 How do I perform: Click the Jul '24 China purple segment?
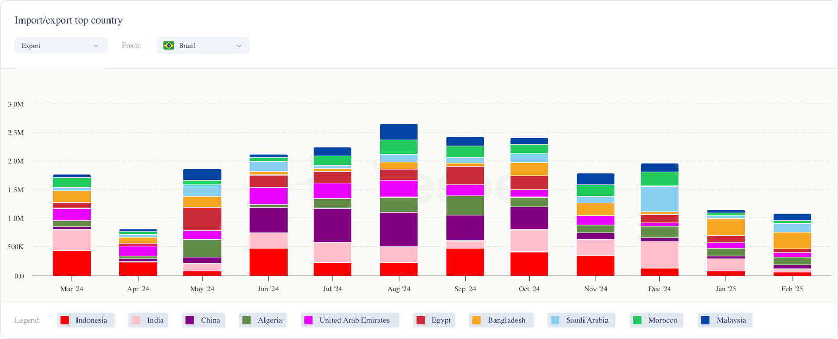click(333, 225)
